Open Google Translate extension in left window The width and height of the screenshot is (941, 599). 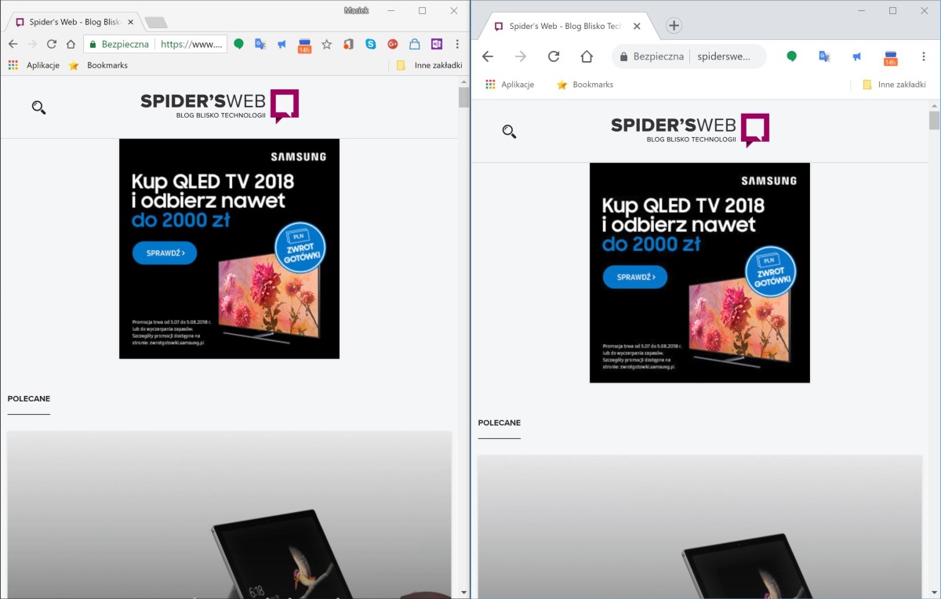pyautogui.click(x=260, y=44)
